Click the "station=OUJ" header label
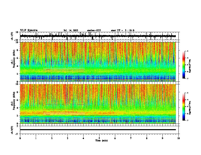The width and height of the screenshot is (201, 155). click(94, 30)
